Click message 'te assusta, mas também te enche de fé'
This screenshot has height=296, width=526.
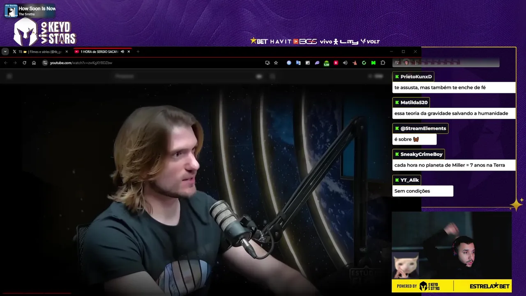pos(440,88)
